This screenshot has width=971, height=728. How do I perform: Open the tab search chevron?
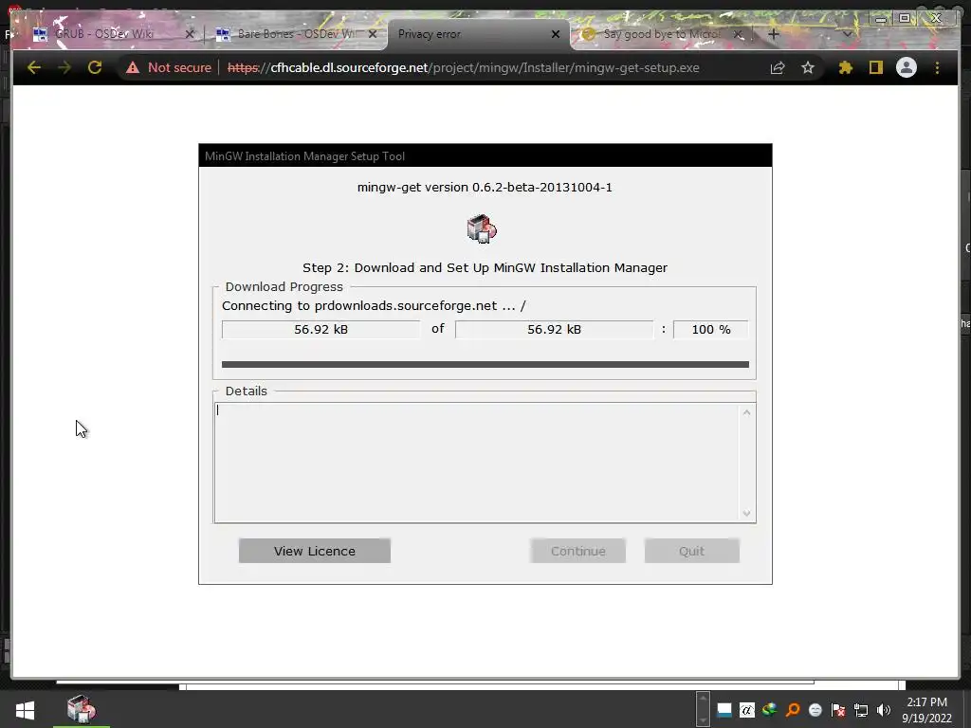tap(847, 34)
